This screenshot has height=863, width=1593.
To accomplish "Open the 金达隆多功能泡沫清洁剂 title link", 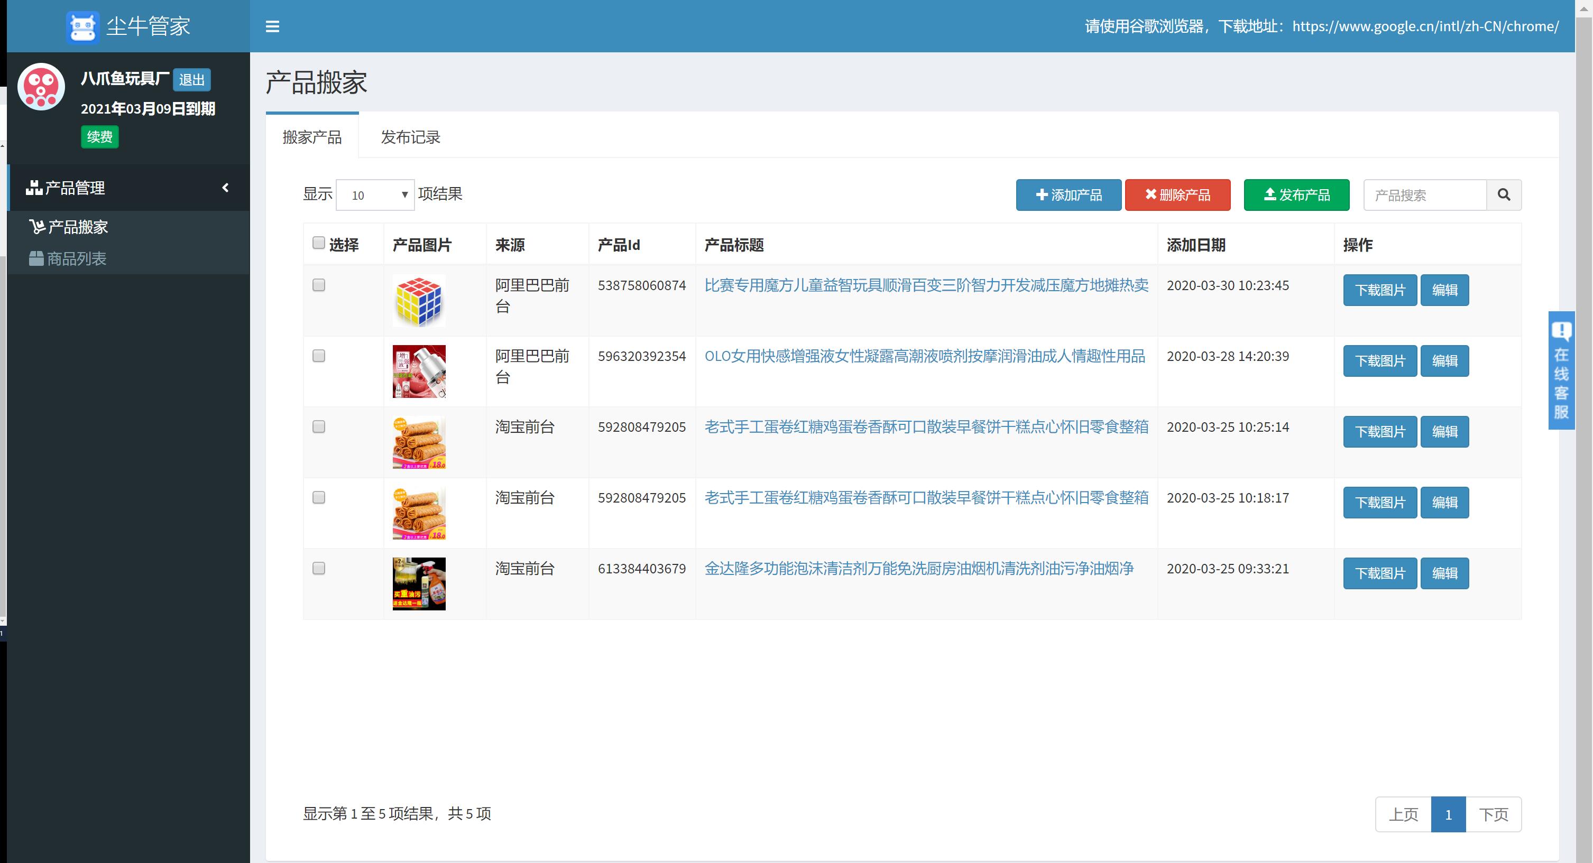I will point(919,568).
